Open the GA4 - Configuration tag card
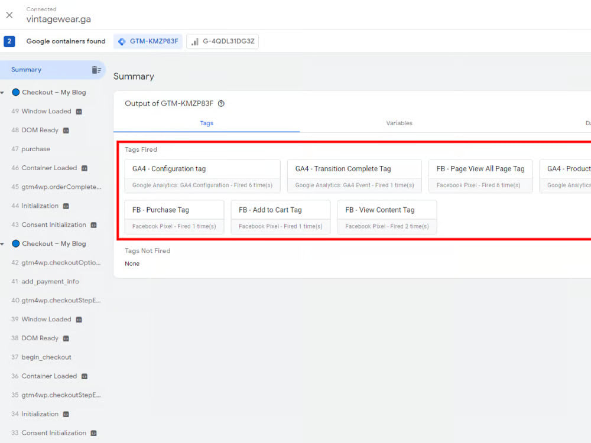 pos(202,176)
